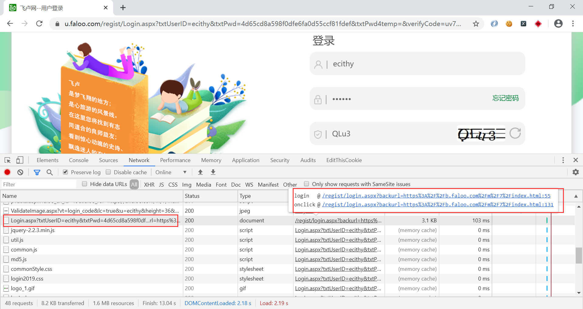
Task: Click the network table vertical scrollbar thumb
Action: pyautogui.click(x=579, y=256)
